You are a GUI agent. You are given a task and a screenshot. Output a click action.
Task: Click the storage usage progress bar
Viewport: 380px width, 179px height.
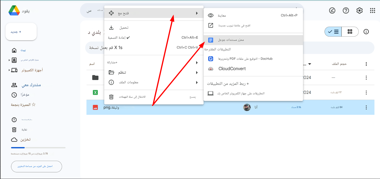[x=38, y=148]
